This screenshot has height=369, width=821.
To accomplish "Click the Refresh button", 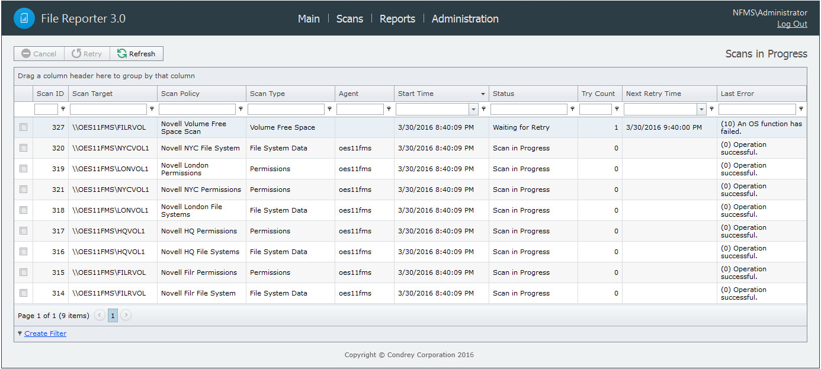I will (136, 54).
